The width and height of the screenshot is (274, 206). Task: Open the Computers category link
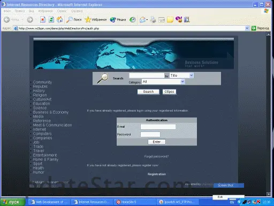42,134
